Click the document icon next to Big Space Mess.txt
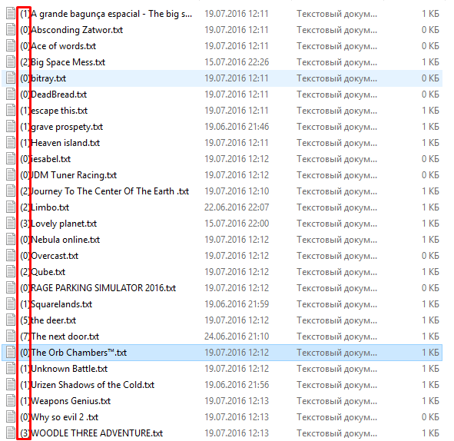Image resolution: width=454 pixels, height=441 pixels. (11, 62)
